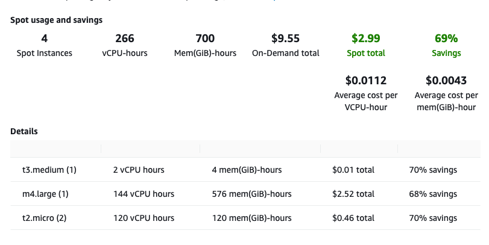The image size is (489, 245).
Task: Click the $2.52 total cell
Action: [x=353, y=194]
